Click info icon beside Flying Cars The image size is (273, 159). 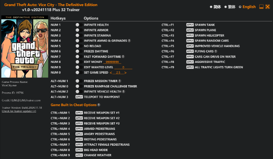216,51
